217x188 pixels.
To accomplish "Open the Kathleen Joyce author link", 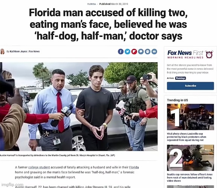I will [18, 52].
